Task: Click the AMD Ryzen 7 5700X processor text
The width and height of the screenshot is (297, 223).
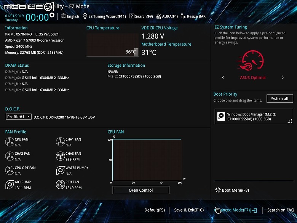Action: coord(35,40)
